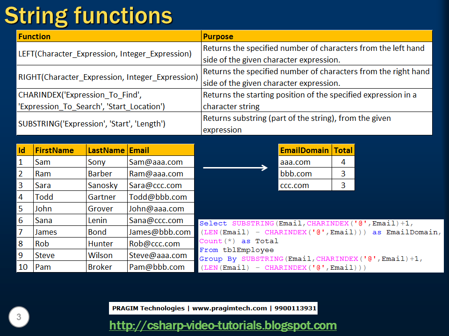
Task: Select the RIGHT(Character_Expression, Integer_Expression) cell
Action: point(109,77)
